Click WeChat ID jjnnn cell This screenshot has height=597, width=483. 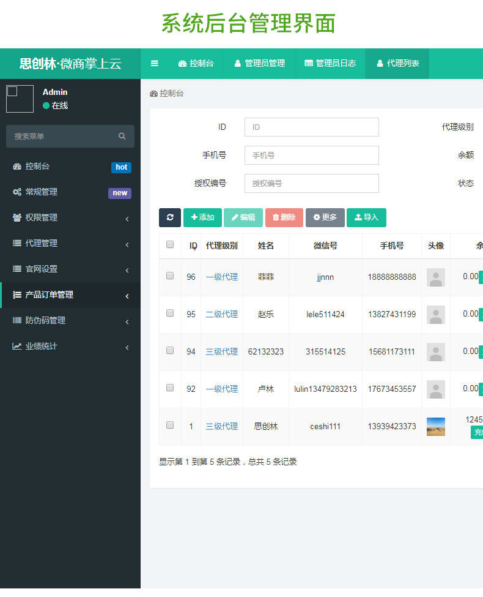(325, 277)
